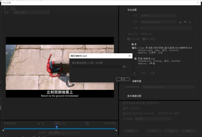Image resolution: width=202 pixels, height=137 pixels.
Task: Open the 源范围 整个剪辑 dropdown
Action: point(64,133)
